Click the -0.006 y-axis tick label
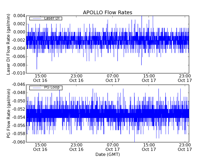Screen dimensions: 210x158 (x=19, y=57)
